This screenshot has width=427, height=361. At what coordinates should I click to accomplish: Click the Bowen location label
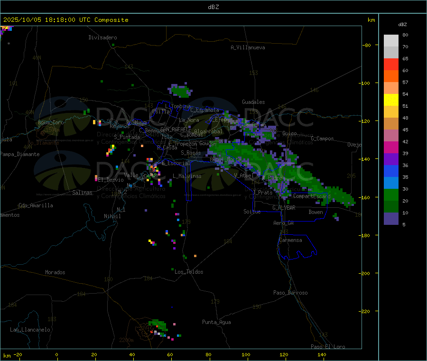pos(316,212)
